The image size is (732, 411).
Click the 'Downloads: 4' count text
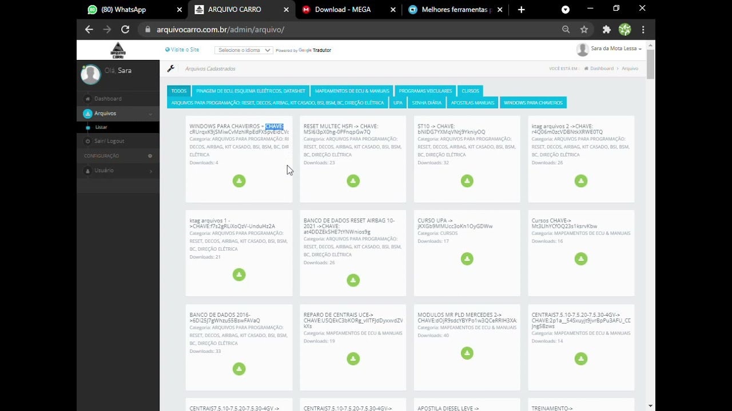[204, 163]
